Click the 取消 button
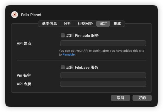The width and height of the screenshot is (163, 112). pyautogui.click(x=120, y=98)
